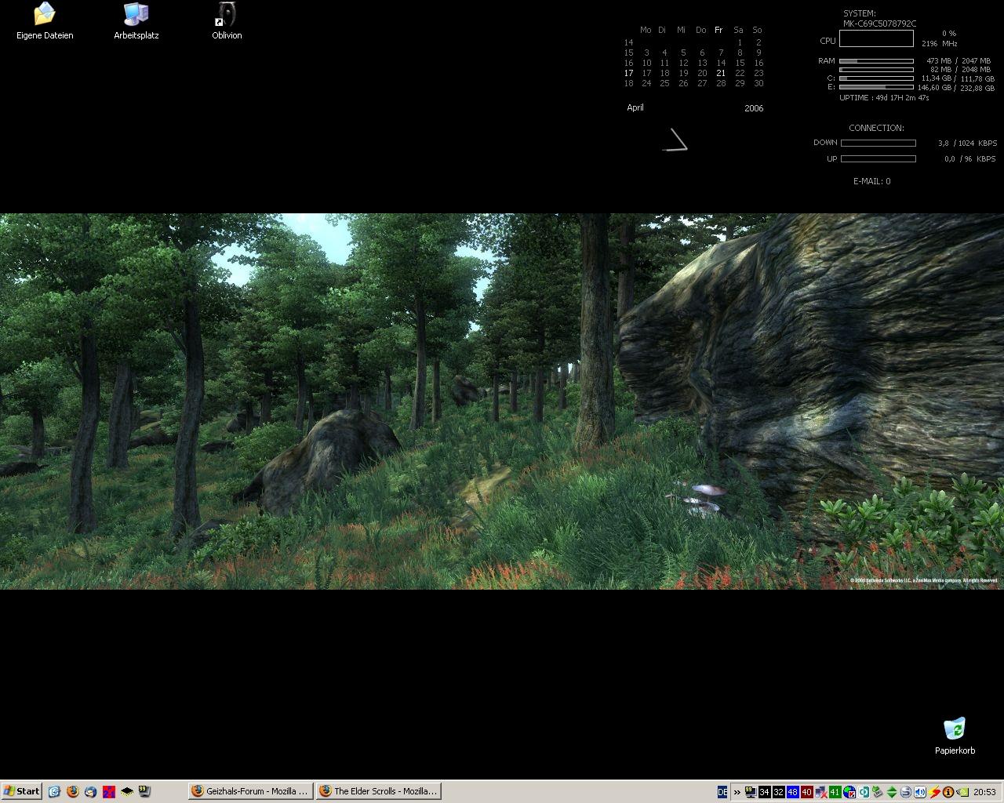The image size is (1004, 803).
Task: Click the C: drive usage bar
Action: (x=876, y=78)
